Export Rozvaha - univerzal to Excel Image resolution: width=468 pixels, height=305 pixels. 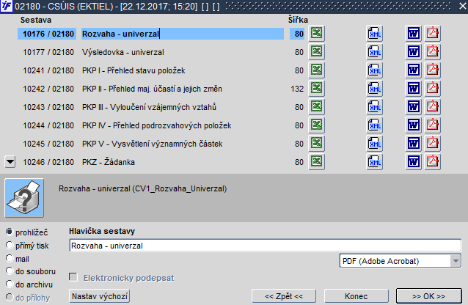[316, 34]
